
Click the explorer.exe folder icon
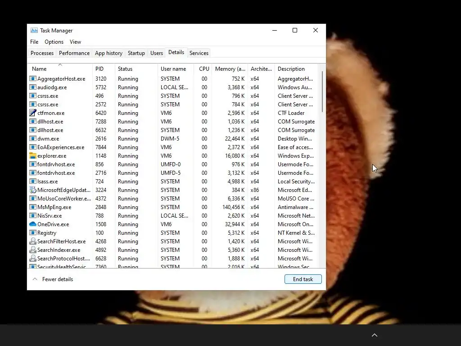tap(32, 155)
